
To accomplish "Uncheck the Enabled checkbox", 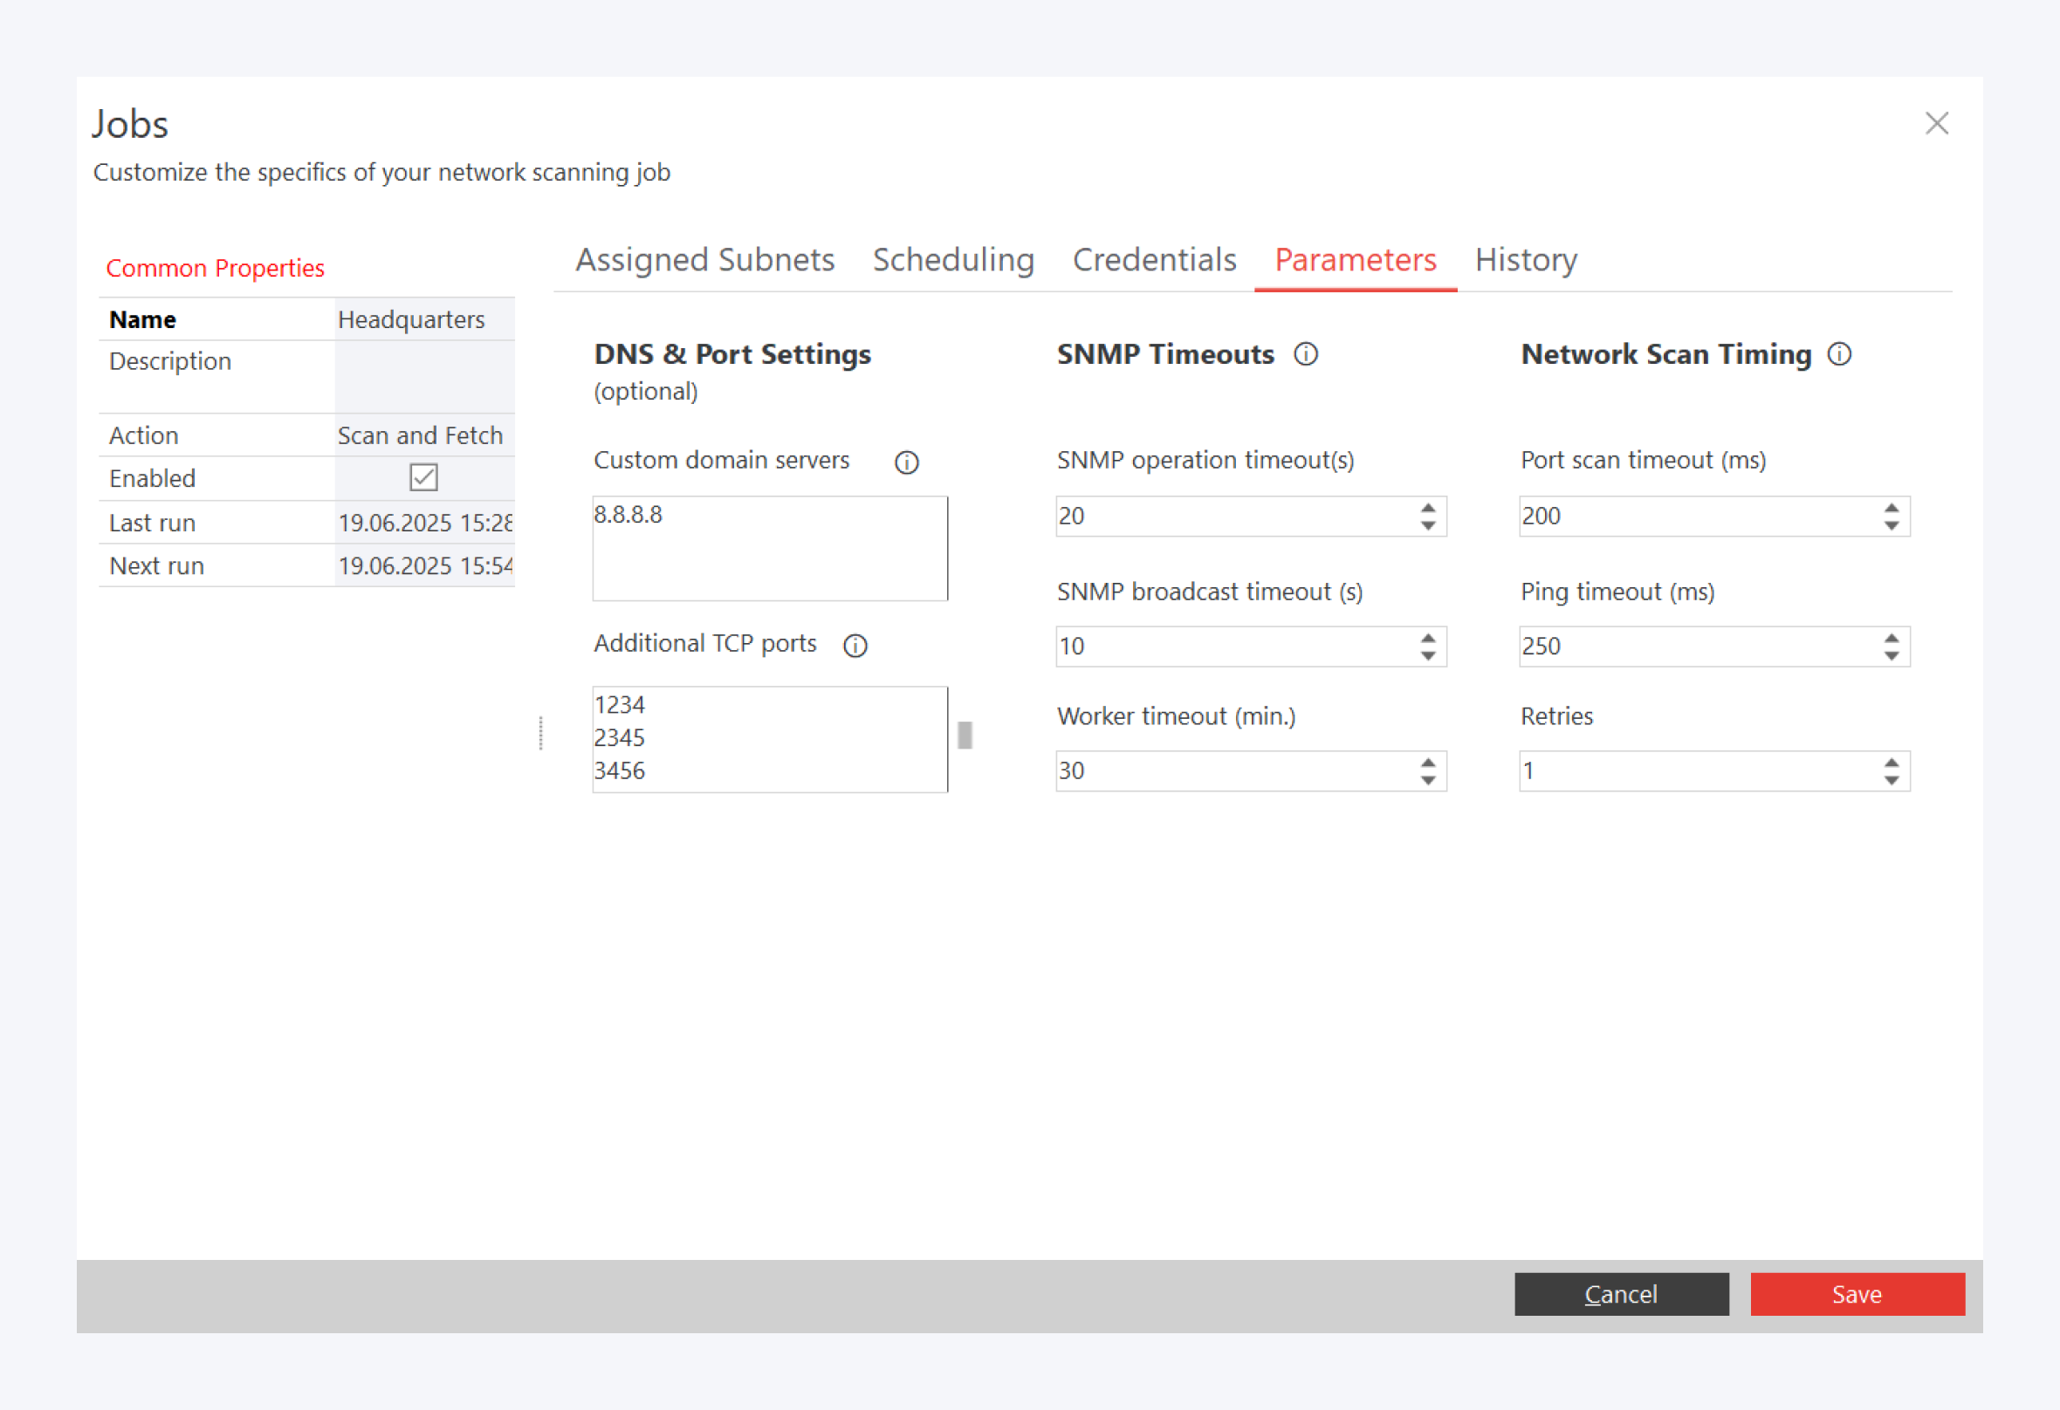I will [x=423, y=477].
